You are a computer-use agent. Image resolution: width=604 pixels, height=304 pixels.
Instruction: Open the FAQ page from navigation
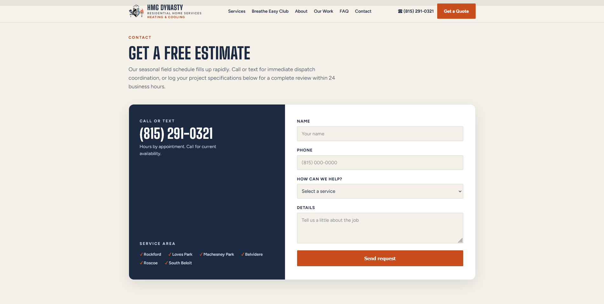[344, 11]
